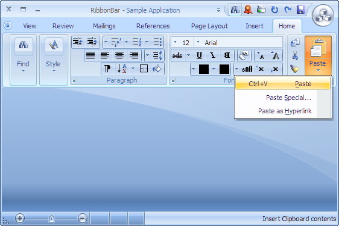Open the Paragraph dialog launcher
Viewport: 339px width, 226px height.
pyautogui.click(x=75, y=80)
